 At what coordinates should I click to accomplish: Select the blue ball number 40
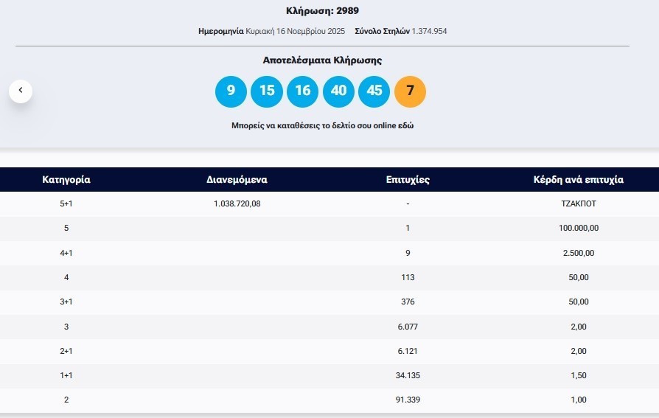coord(338,91)
